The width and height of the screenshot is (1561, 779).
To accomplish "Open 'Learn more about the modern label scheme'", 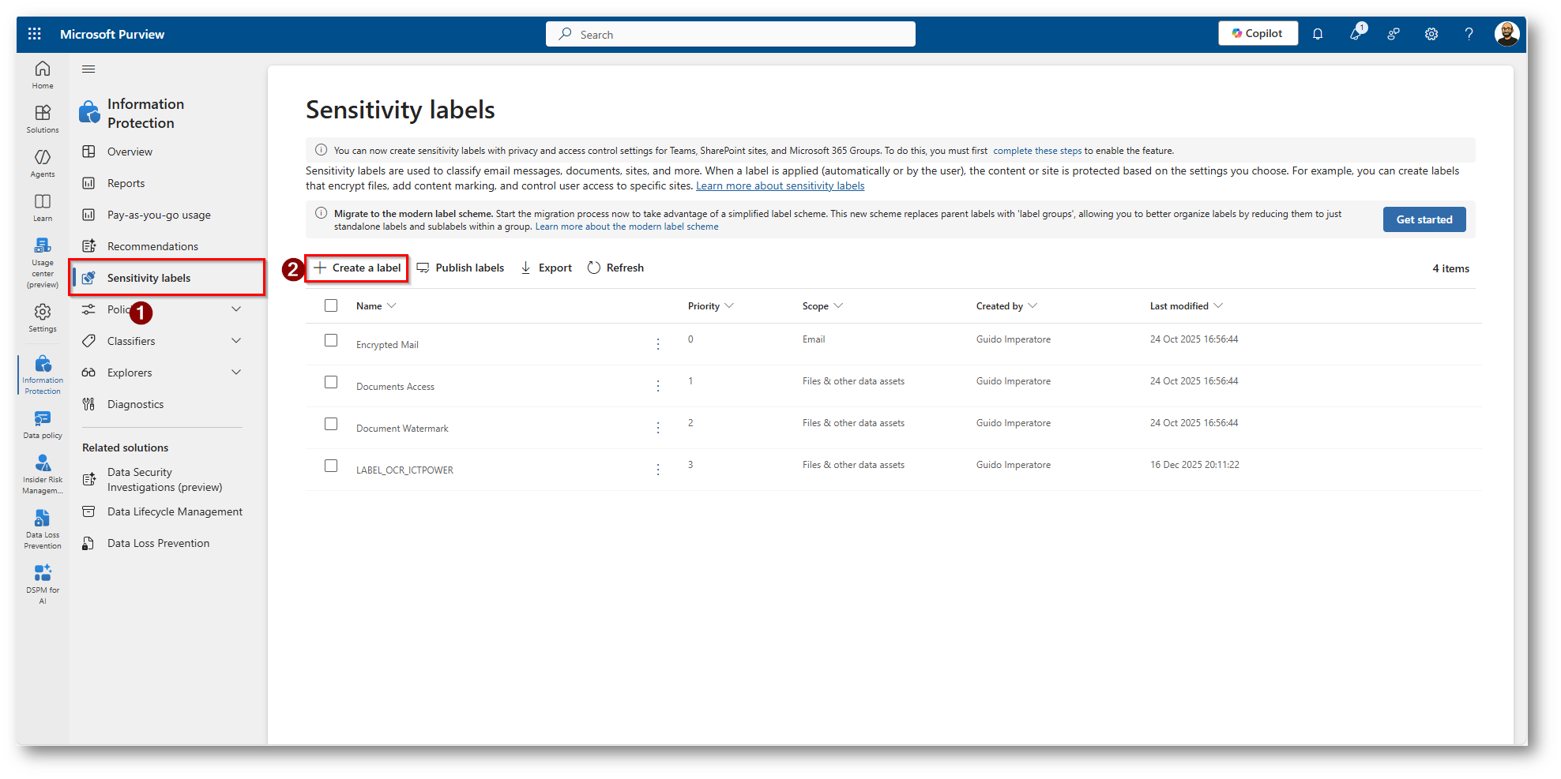I will pyautogui.click(x=627, y=227).
